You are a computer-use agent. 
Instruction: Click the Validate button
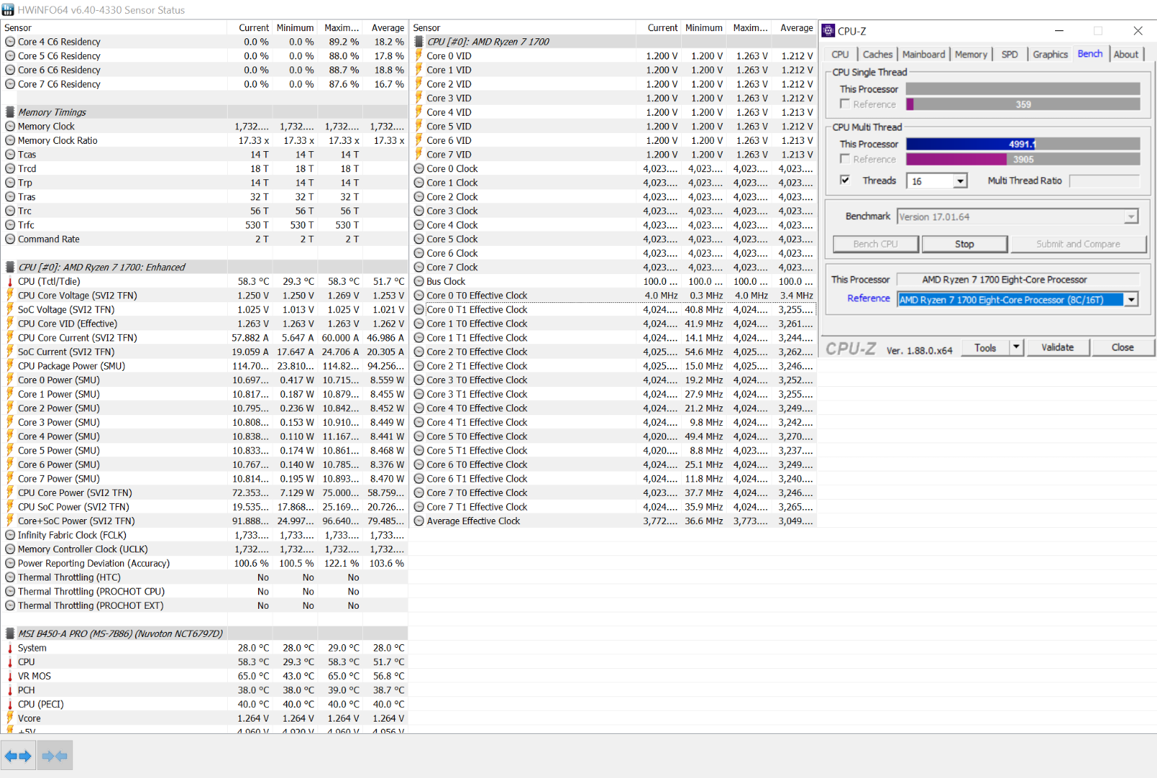1057,348
